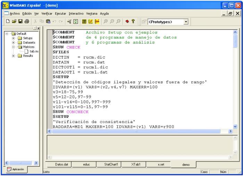The height and width of the screenshot is (176, 243).
Task: Open the Prototypes dropdown list
Action: pos(186,22)
